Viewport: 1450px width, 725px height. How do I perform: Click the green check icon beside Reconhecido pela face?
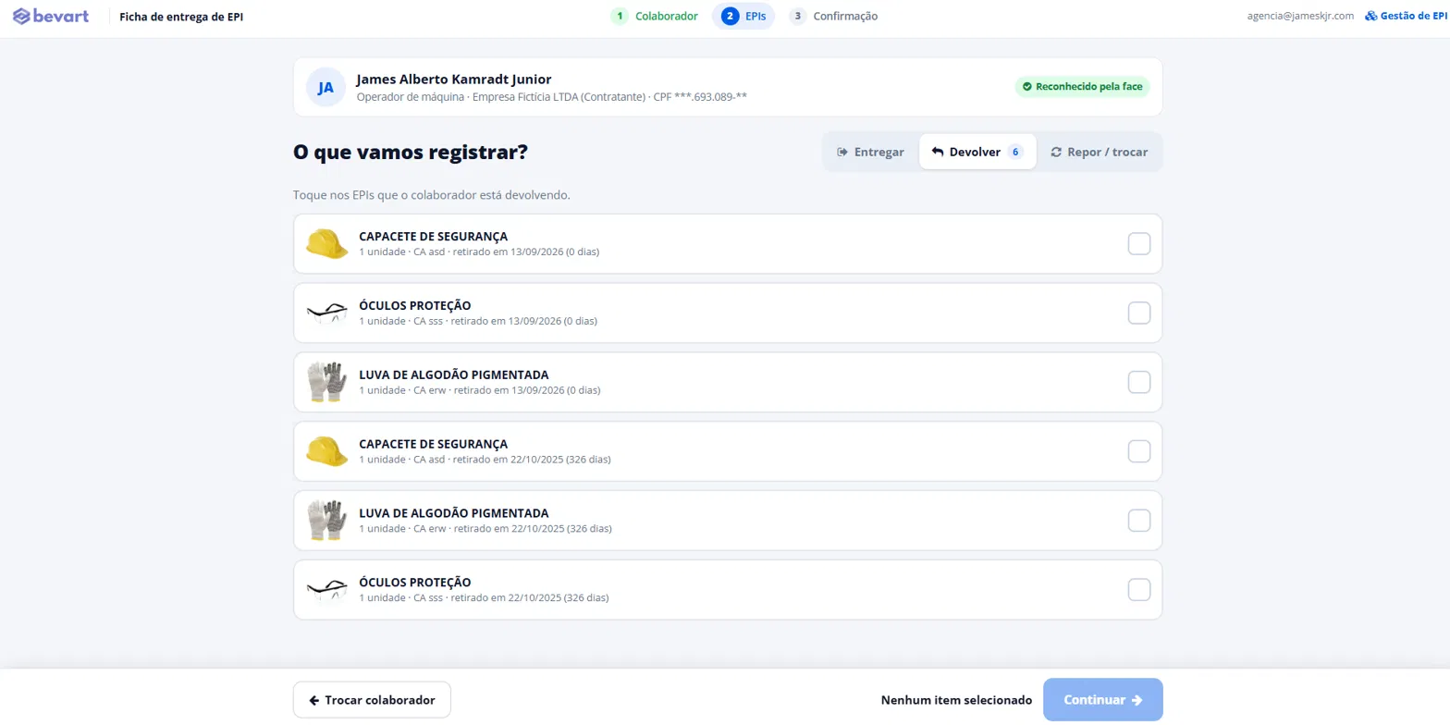coord(1026,87)
